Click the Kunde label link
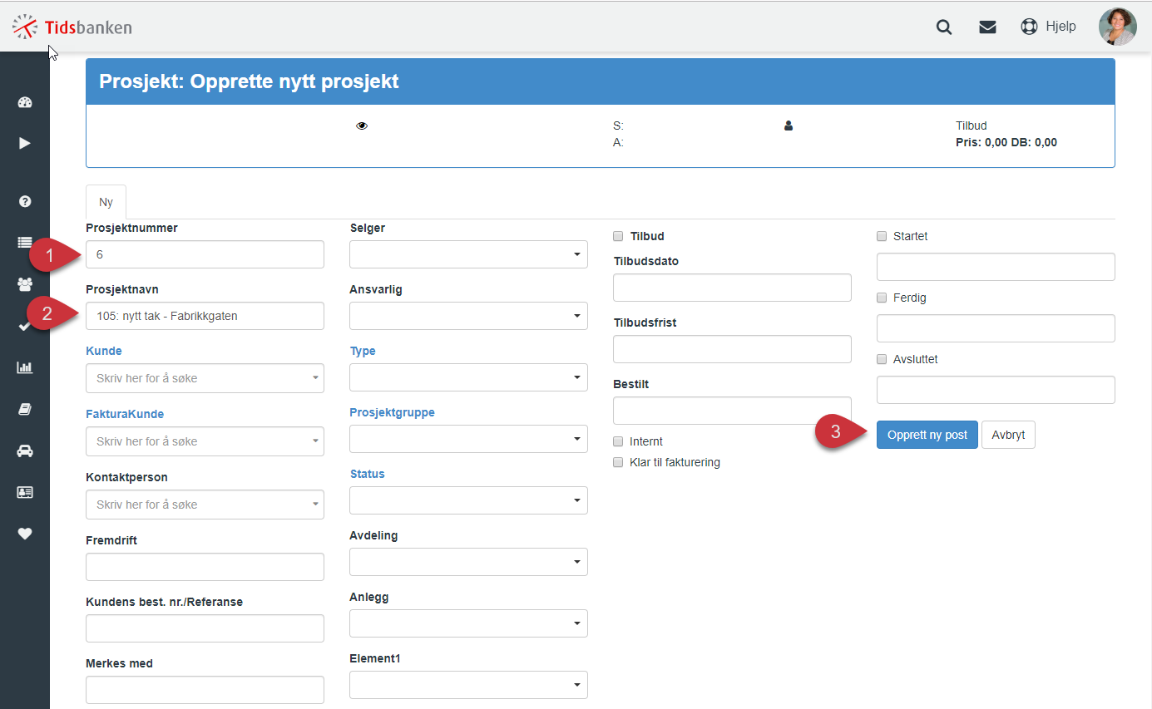Viewport: 1152px width, 709px height. pyautogui.click(x=104, y=351)
